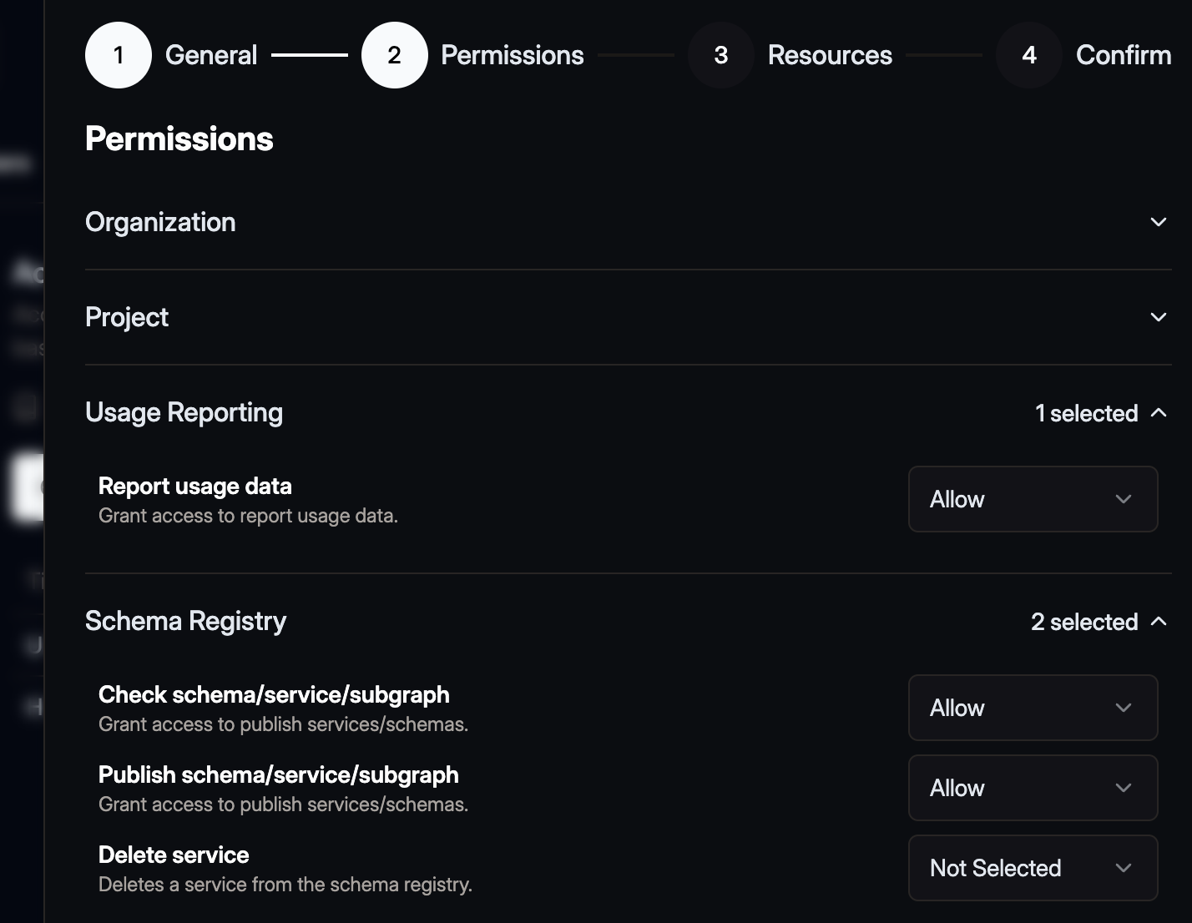Viewport: 1192px width, 923px height.
Task: Click the chevron beside Project
Action: (1158, 317)
